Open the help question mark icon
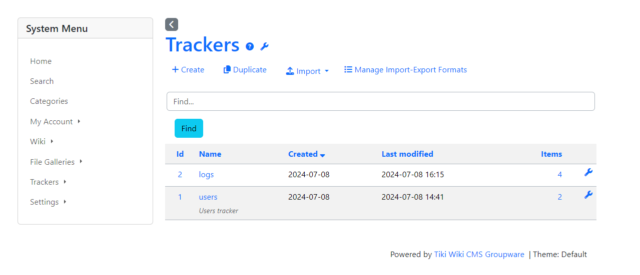Image resolution: width=640 pixels, height=275 pixels. point(250,46)
